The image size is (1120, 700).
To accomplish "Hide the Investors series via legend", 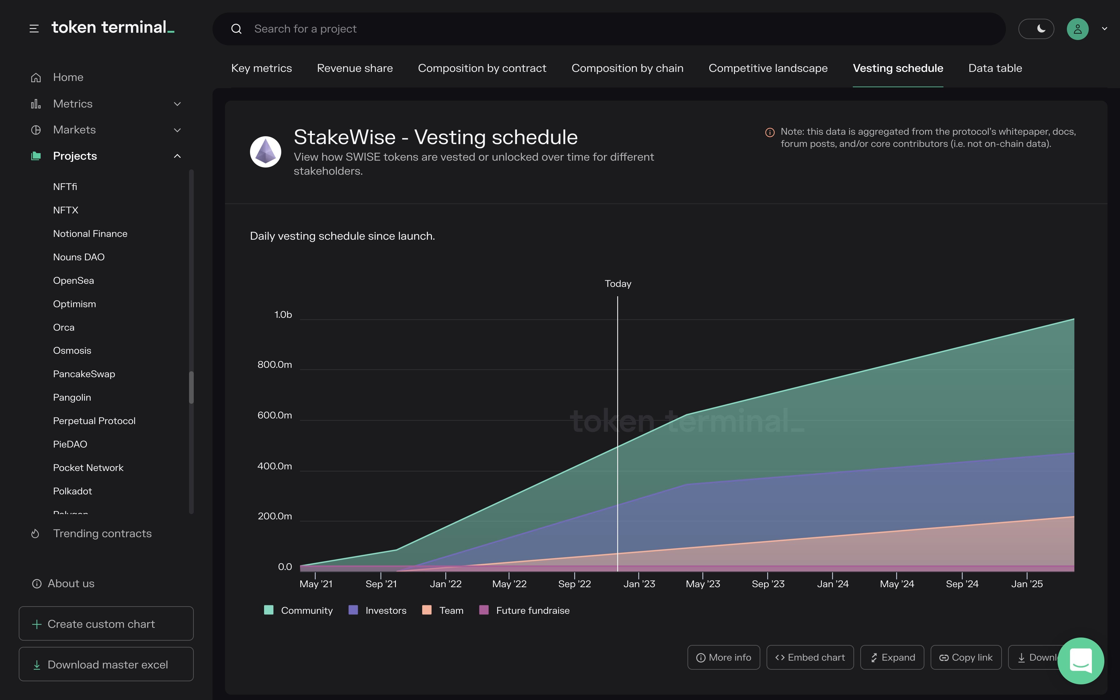I will (x=377, y=610).
